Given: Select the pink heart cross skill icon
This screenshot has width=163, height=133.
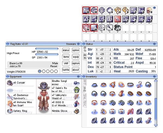Looking at the screenshot, I should coord(86,28).
